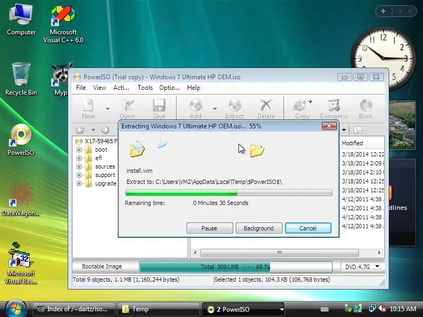Switch to Index of /~dartz/iso taskbar window

tap(73, 309)
